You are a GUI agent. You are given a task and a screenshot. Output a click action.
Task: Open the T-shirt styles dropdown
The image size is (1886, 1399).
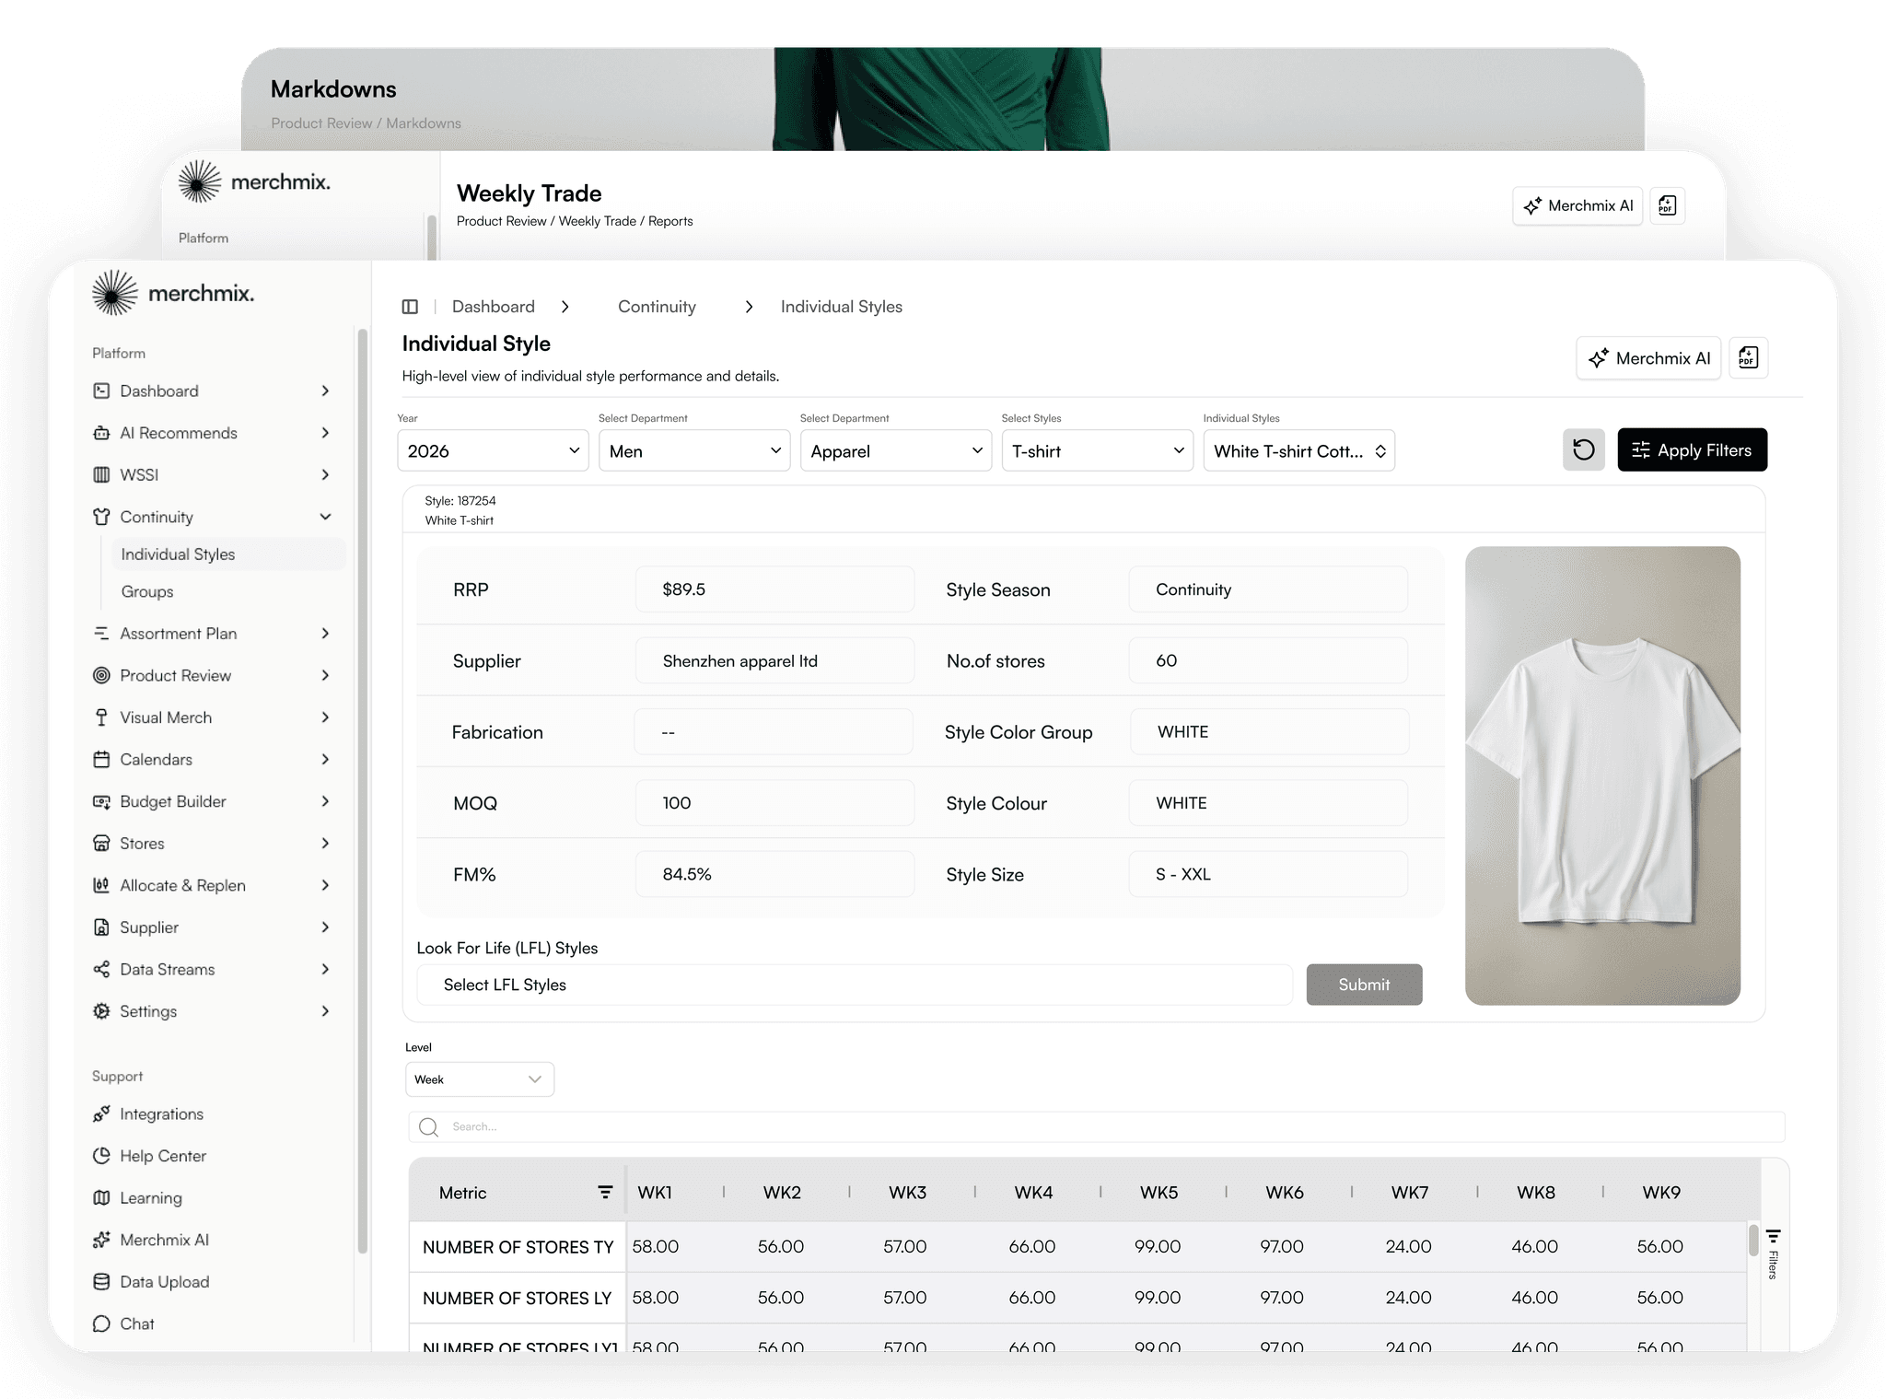[1097, 450]
